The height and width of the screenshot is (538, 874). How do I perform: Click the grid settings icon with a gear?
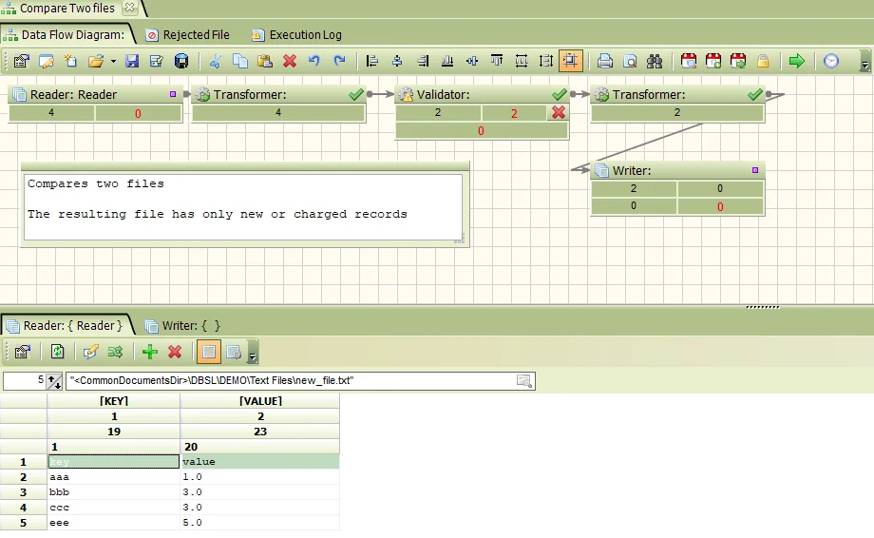pyautogui.click(x=234, y=352)
